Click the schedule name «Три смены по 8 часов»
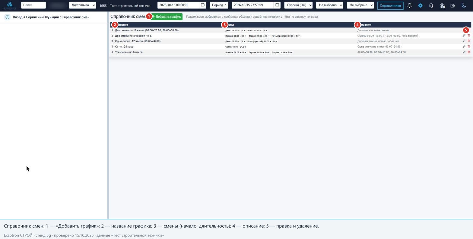 click(129, 52)
